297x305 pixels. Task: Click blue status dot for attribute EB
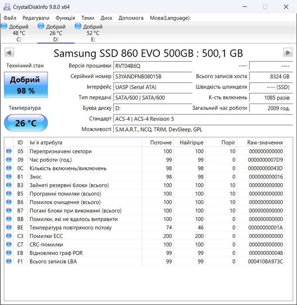9,253
